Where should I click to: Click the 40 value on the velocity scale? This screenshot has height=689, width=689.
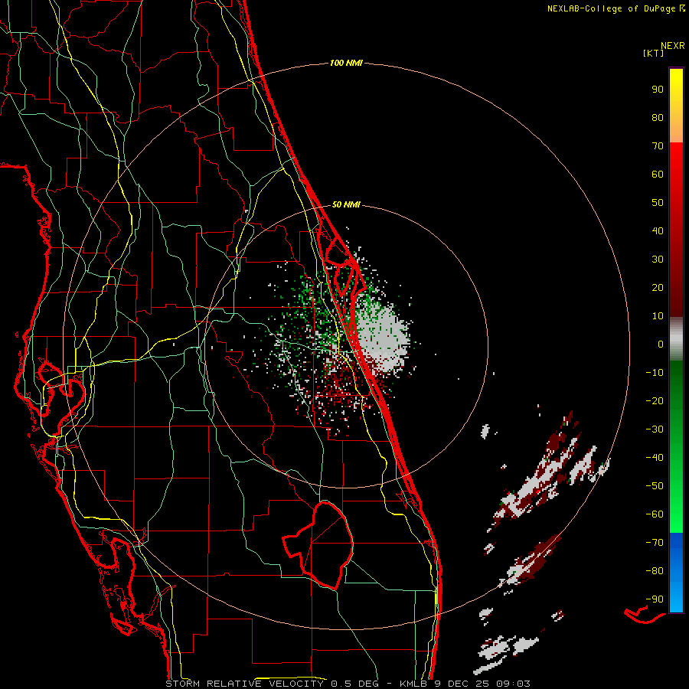pos(658,230)
